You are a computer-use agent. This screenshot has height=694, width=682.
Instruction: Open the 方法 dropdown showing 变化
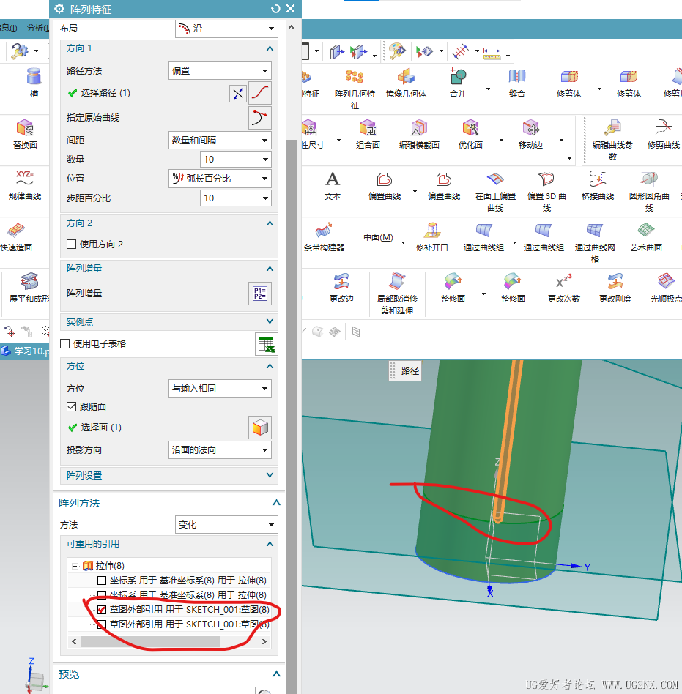pyautogui.click(x=227, y=524)
